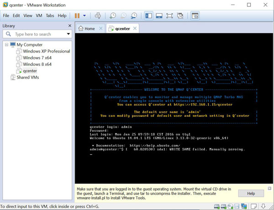
Task: Toggle the library sidebar view button
Action: pos(148,16)
